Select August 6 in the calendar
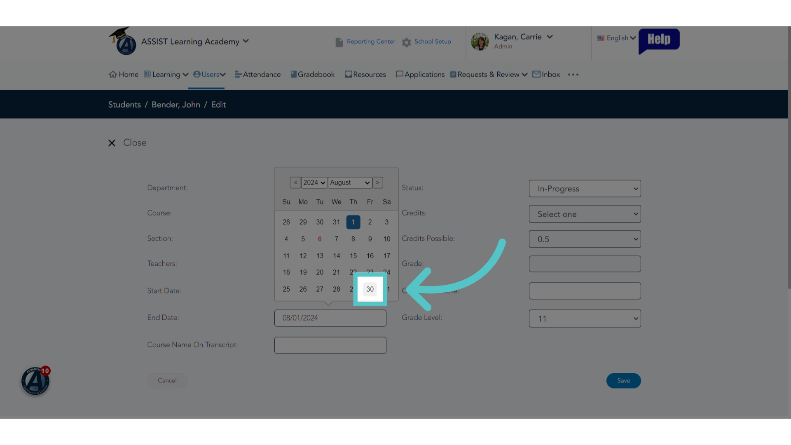This screenshot has height=445, width=791. pyautogui.click(x=320, y=239)
